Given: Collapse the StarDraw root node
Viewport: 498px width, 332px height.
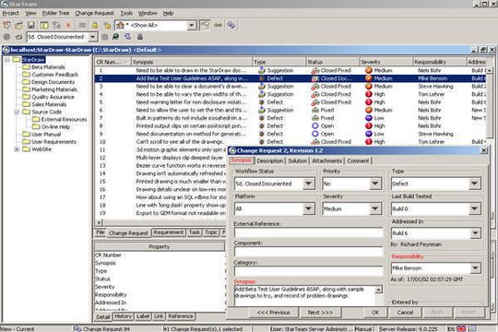Looking at the screenshot, I should (7, 60).
